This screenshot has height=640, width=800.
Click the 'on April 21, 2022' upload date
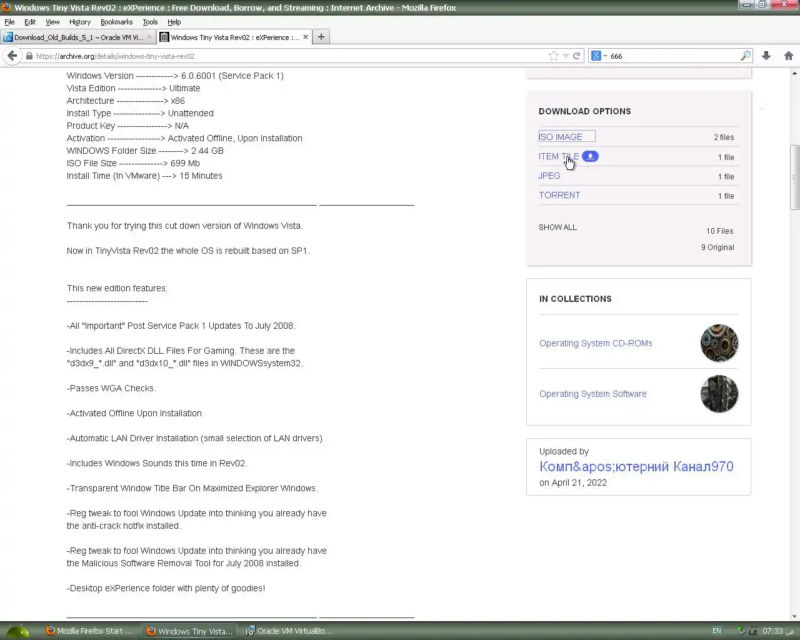(x=573, y=482)
